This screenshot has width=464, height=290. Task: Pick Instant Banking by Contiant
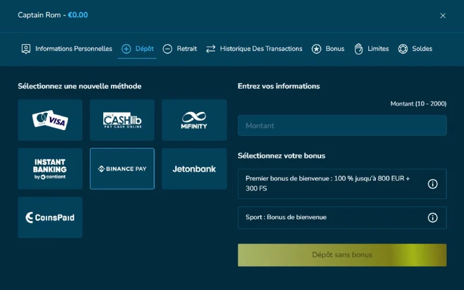coord(50,169)
